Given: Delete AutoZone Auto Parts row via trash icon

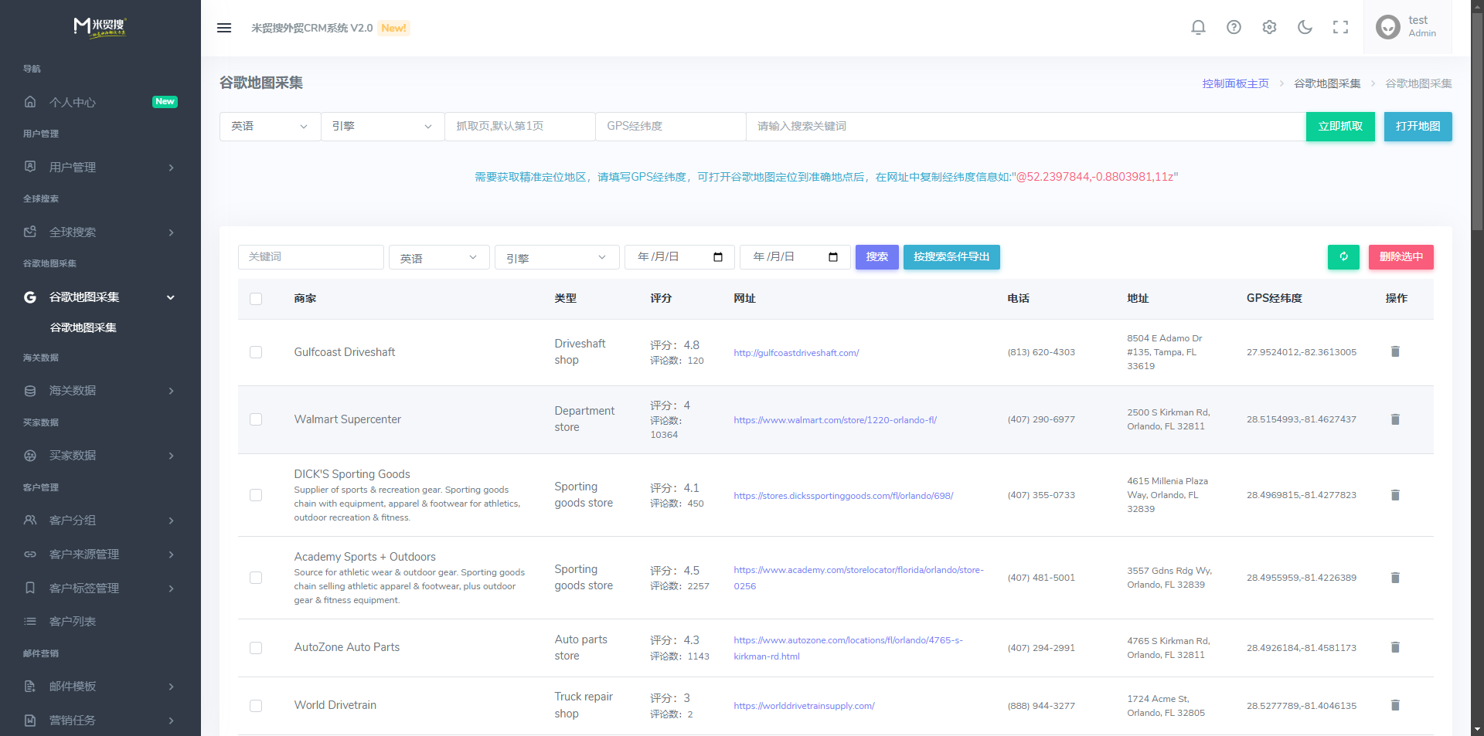Looking at the screenshot, I should (1395, 647).
